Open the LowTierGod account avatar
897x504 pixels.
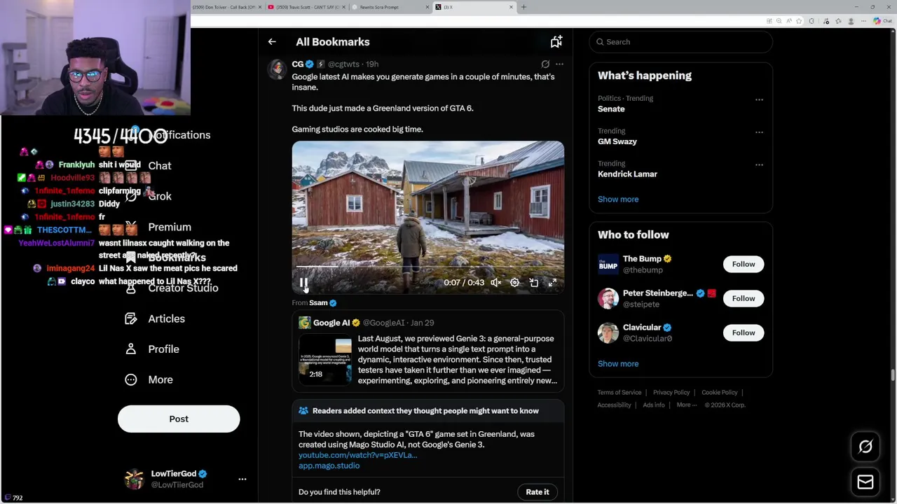click(x=134, y=479)
